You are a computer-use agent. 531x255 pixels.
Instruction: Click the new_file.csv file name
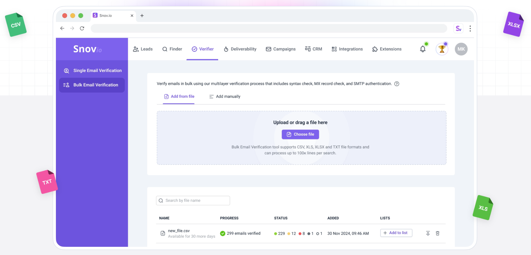[179, 231]
